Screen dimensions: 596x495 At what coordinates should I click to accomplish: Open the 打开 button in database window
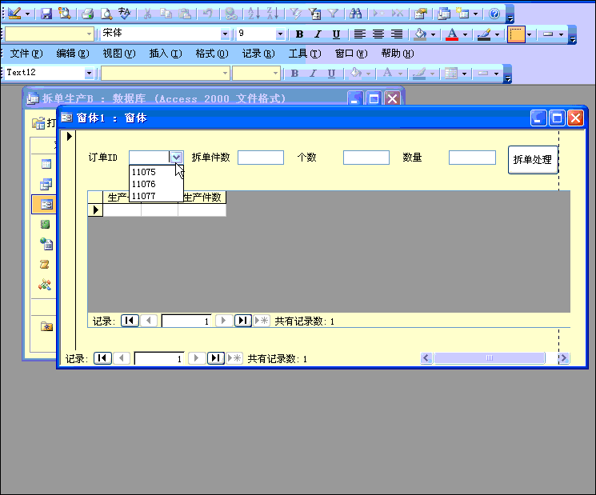(44, 123)
